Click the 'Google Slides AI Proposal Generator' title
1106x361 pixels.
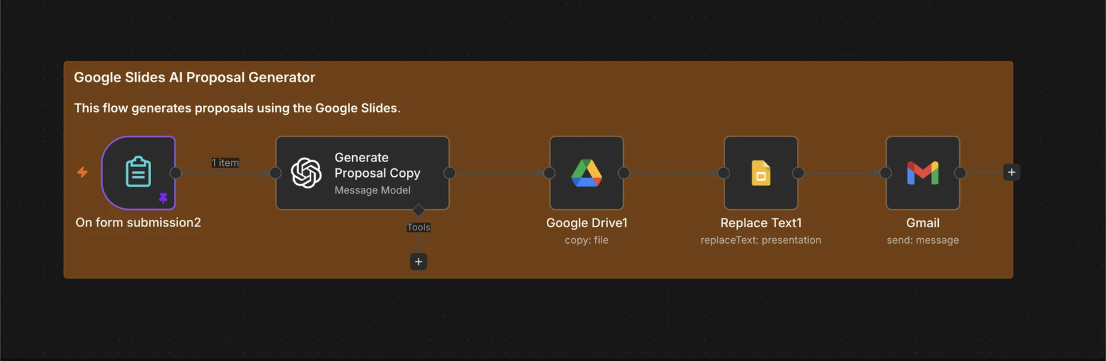pos(195,77)
